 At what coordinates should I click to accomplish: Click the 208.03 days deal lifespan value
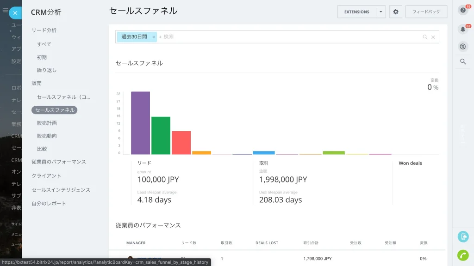281,199
